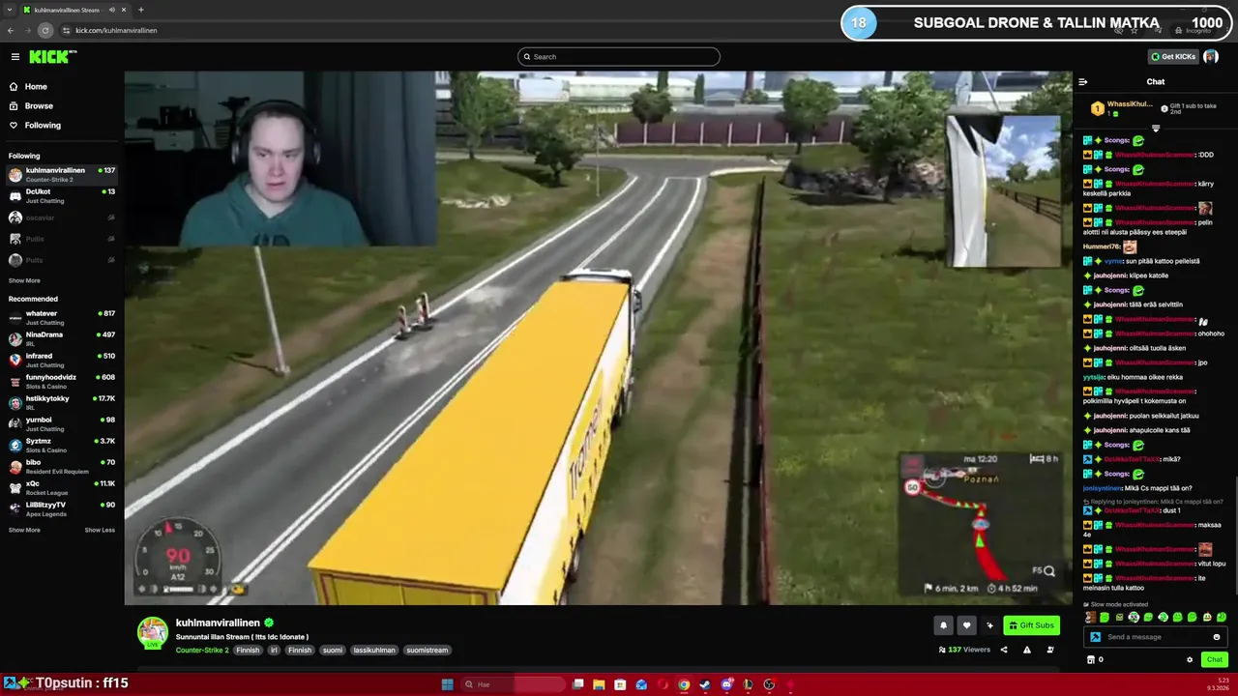Viewport: 1238px width, 696px height.
Task: Focus the Kick search field
Action: point(619,57)
